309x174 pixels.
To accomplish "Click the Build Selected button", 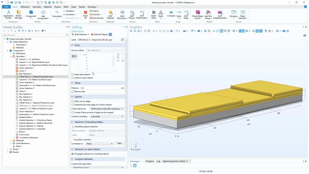I will (80, 34).
